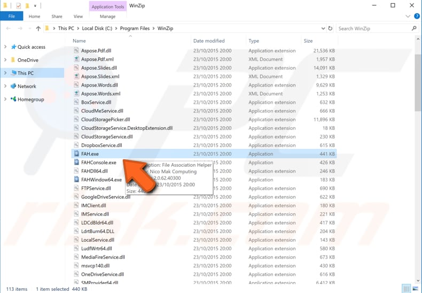Image resolution: width=422 pixels, height=293 pixels.
Task: Select the DropboxService.dll file
Action: [x=101, y=145]
